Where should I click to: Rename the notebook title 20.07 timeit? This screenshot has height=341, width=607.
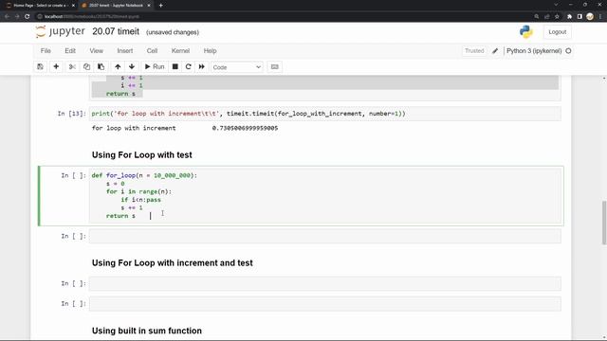point(116,31)
